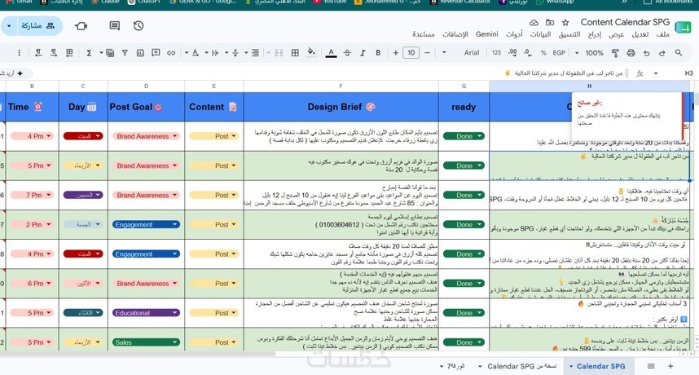Open the fill color paint bucket
Image resolution: width=699 pixels, height=375 pixels.
(311, 53)
